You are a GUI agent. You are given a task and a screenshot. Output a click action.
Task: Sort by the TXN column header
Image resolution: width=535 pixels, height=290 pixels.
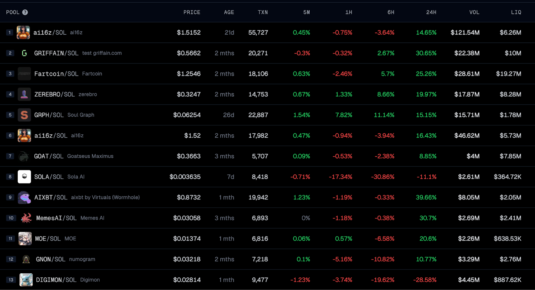pos(263,12)
